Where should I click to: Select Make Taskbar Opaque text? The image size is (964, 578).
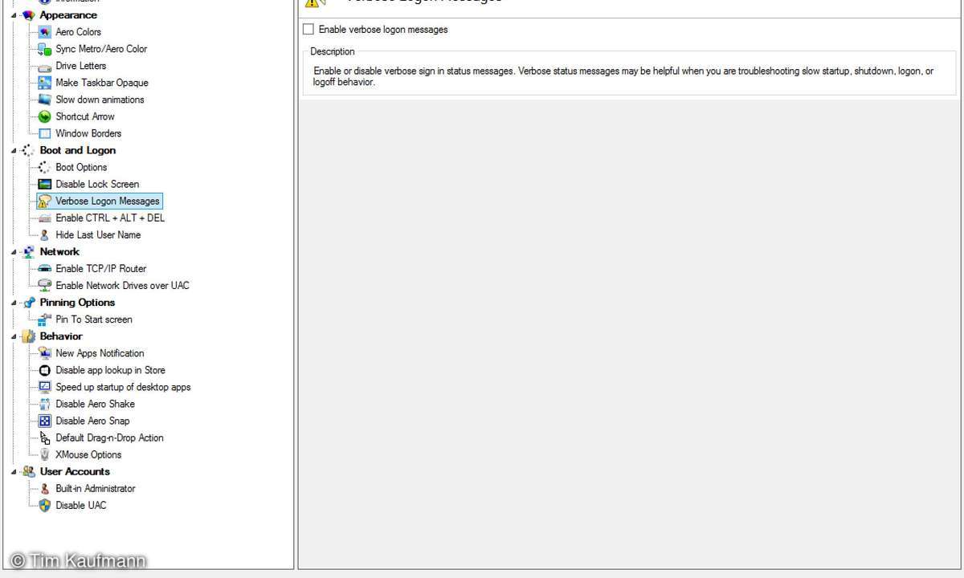coord(102,83)
